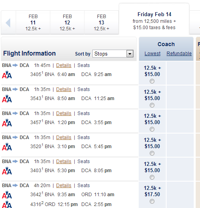Click the Sort by dropdown arrow button
The image size is (200, 208).
click(x=130, y=54)
